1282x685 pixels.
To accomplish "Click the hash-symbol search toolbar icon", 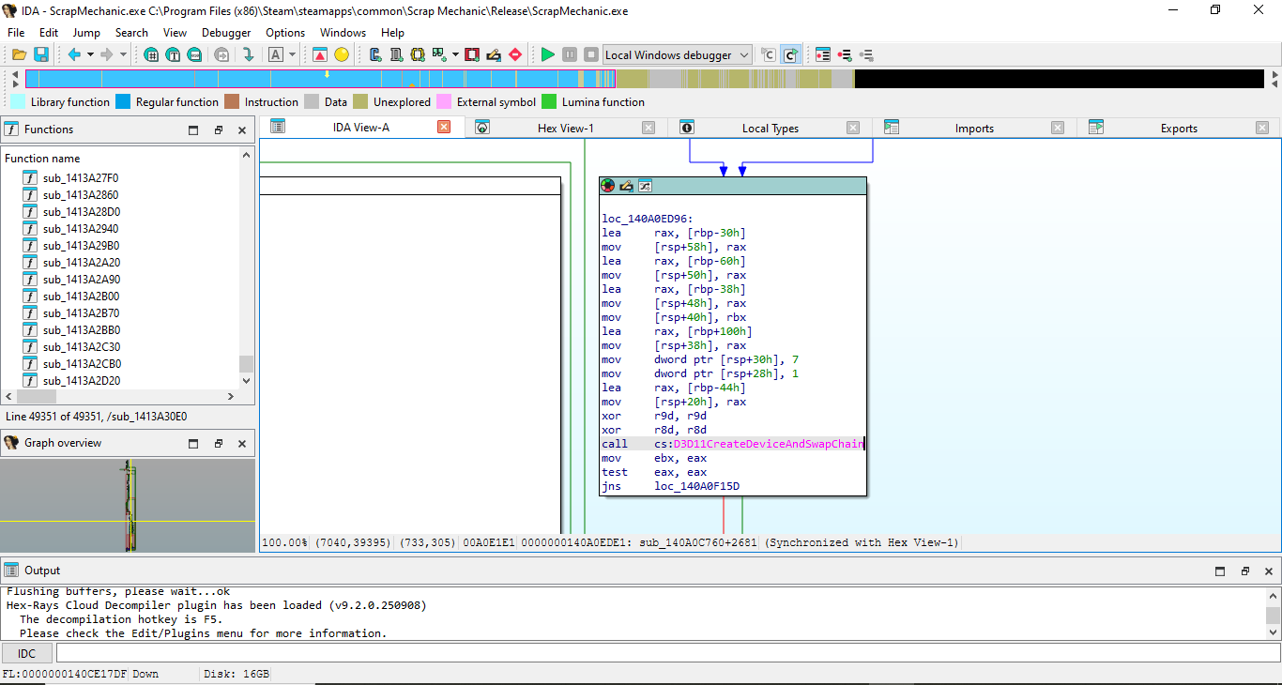I will point(151,54).
